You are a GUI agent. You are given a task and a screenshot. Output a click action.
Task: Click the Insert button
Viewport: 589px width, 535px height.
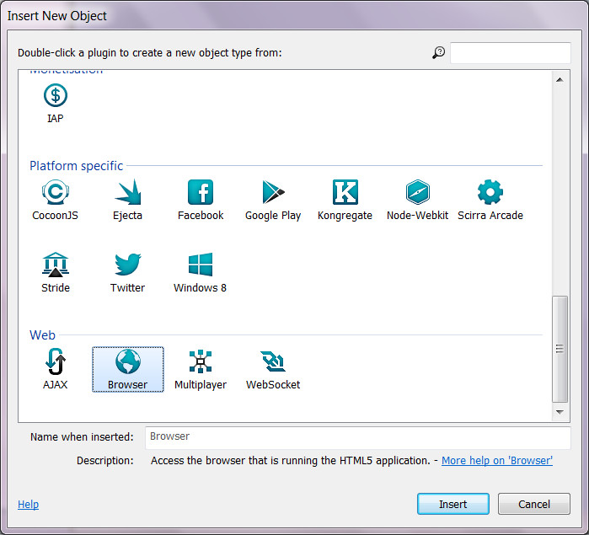(x=452, y=504)
